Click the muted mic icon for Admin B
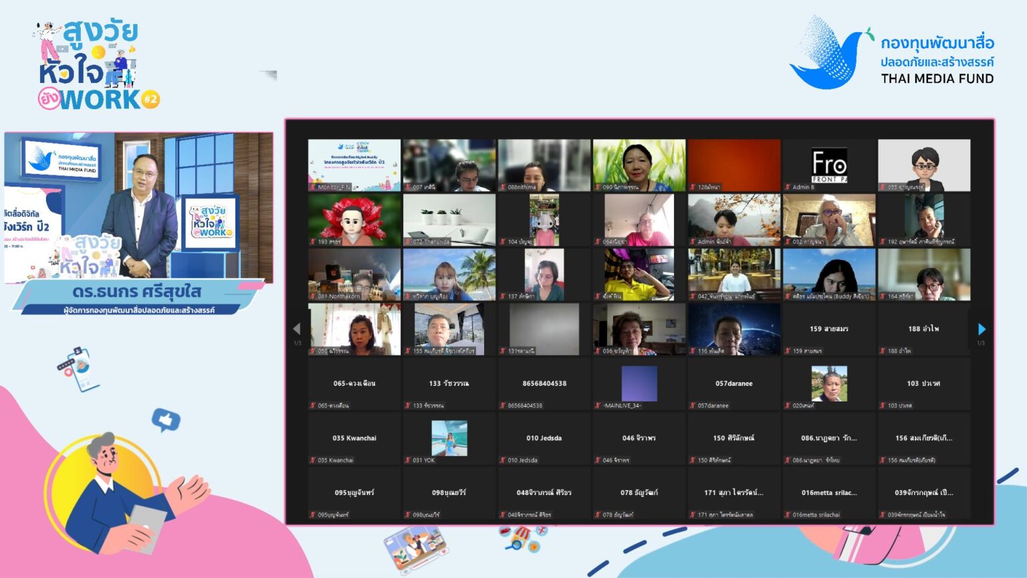The width and height of the screenshot is (1027, 578). 787,187
